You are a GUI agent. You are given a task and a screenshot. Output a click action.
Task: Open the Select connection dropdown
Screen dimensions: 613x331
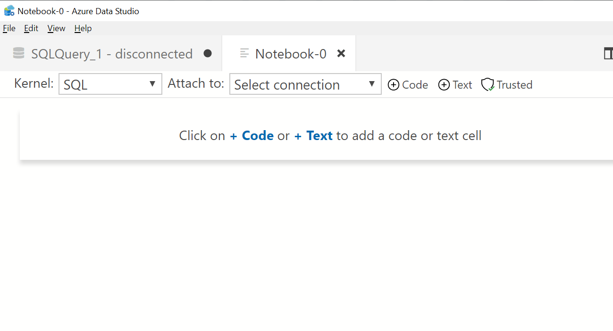click(305, 84)
